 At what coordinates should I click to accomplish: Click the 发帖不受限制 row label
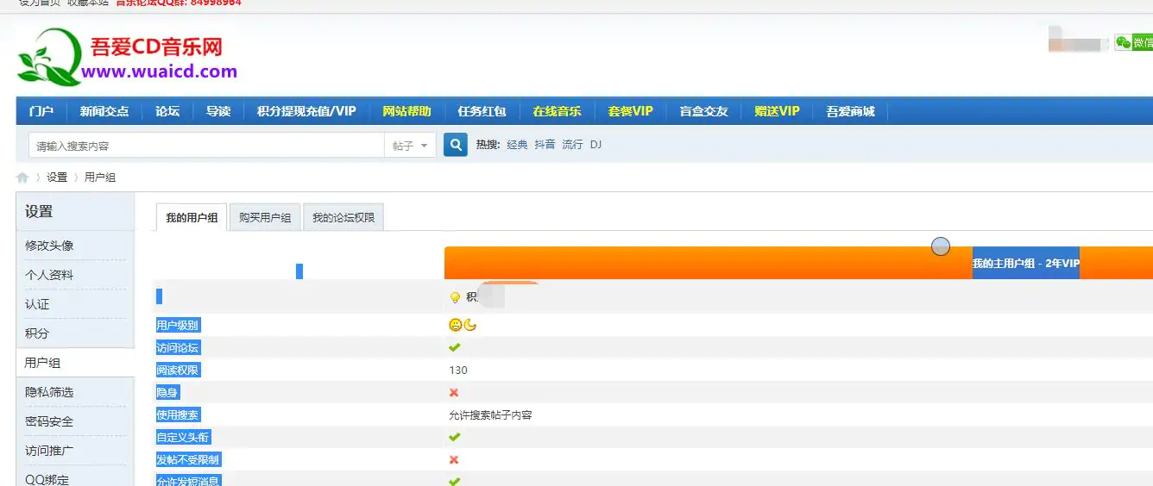click(187, 459)
